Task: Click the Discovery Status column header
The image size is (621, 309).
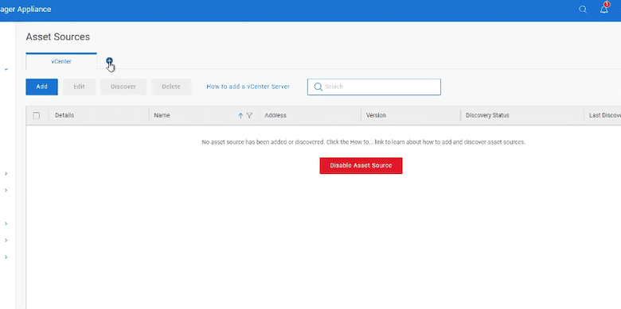Action: [x=487, y=115]
